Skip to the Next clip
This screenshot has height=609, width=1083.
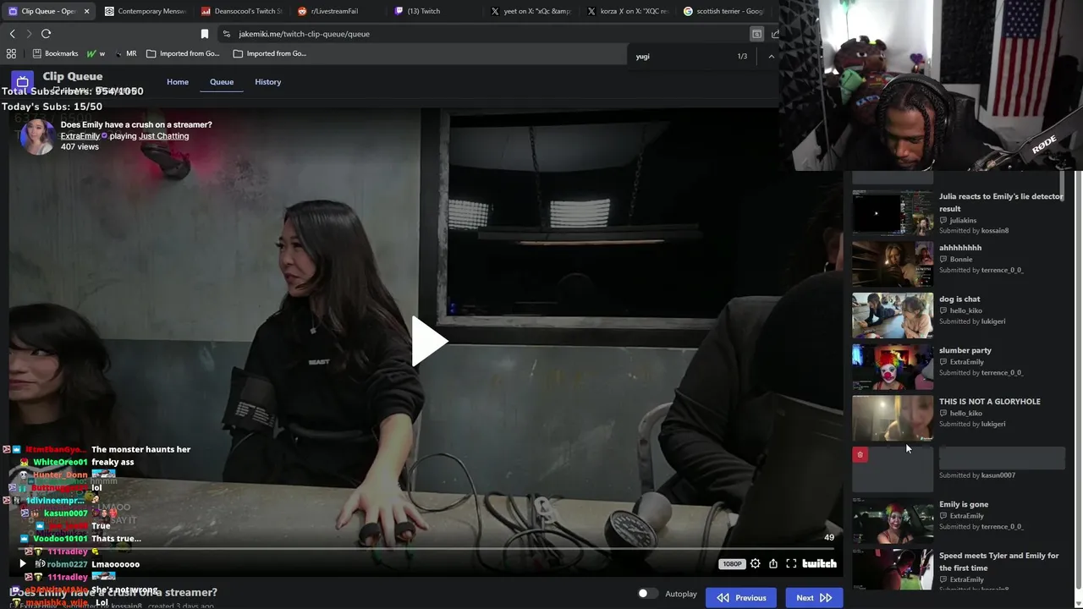coord(814,597)
